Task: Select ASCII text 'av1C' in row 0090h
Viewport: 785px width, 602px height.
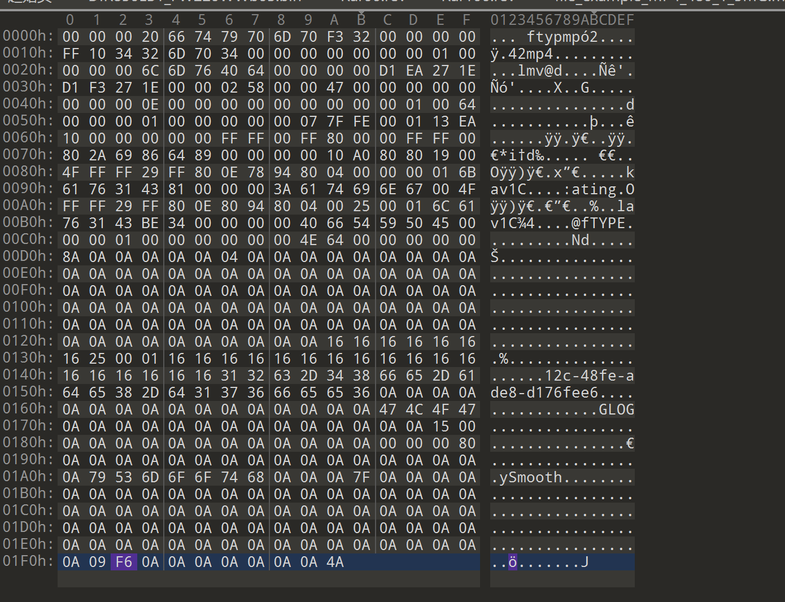Action: click(508, 189)
